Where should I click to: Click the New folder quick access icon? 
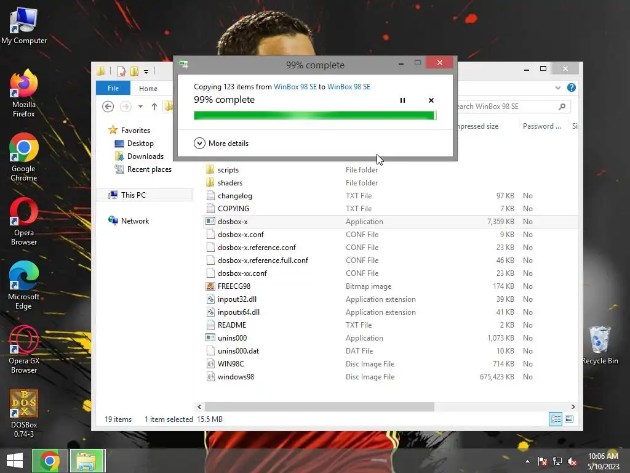point(134,71)
